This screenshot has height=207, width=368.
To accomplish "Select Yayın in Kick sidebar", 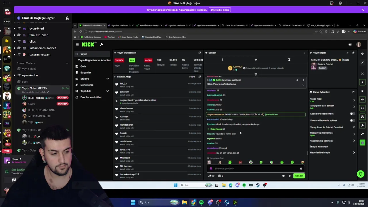I will (92, 54).
